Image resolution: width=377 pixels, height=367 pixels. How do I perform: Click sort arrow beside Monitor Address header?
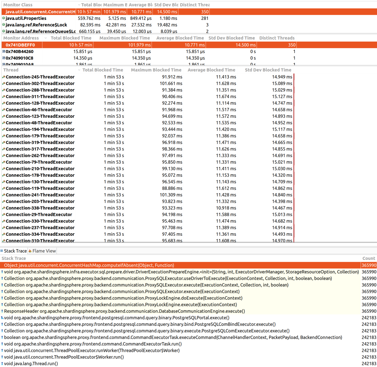coord(46,38)
